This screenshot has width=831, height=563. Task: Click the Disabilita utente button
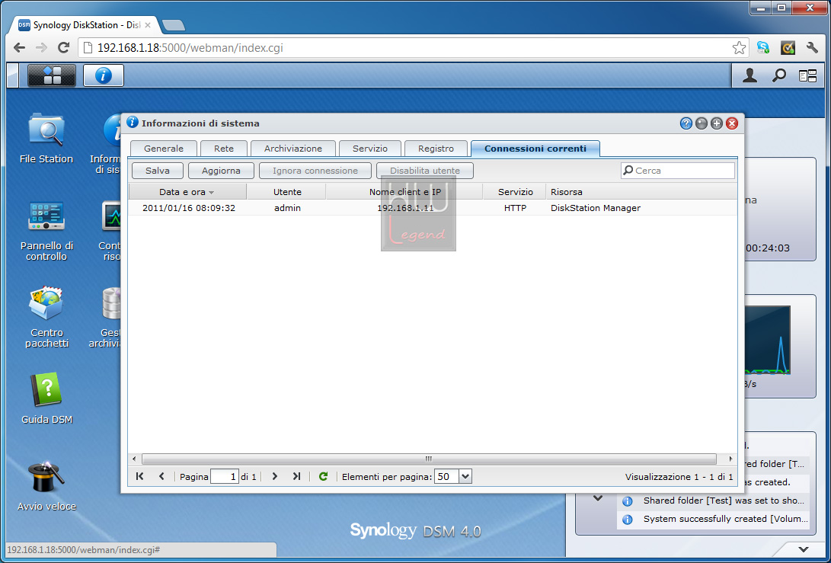tap(425, 171)
